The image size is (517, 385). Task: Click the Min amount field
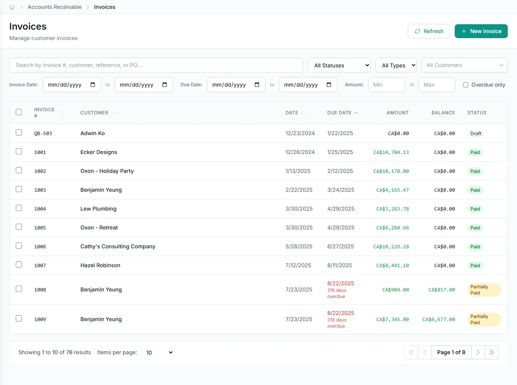click(387, 85)
